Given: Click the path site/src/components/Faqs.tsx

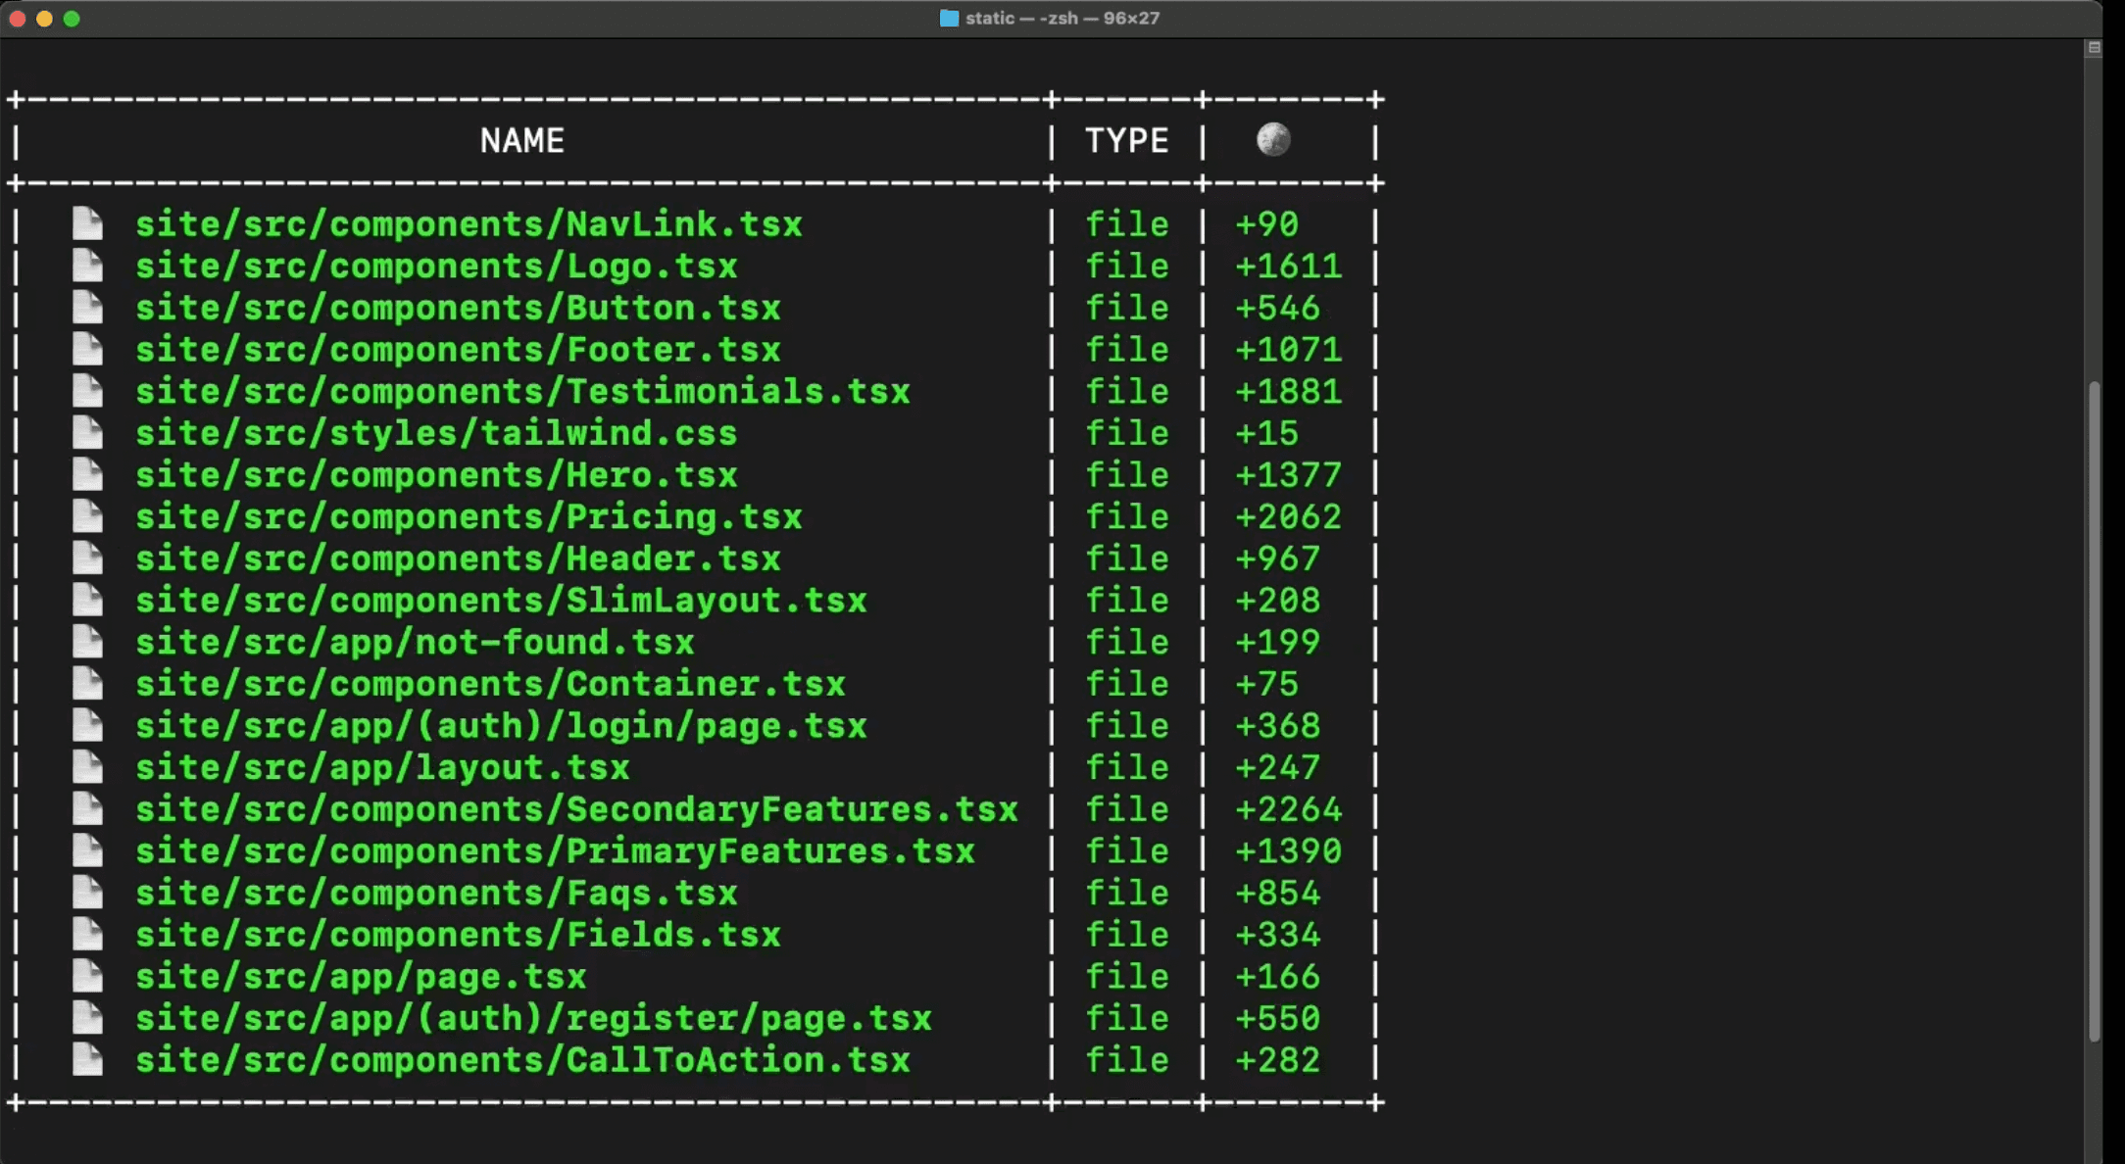Looking at the screenshot, I should 436,894.
